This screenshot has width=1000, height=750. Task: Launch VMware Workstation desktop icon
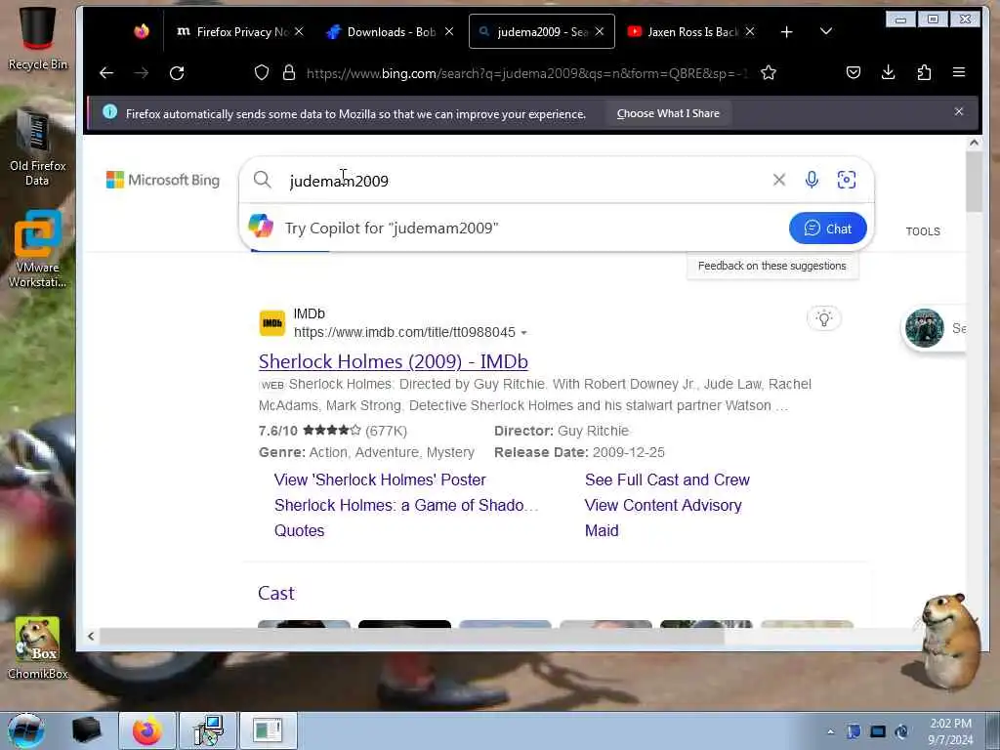click(x=37, y=249)
